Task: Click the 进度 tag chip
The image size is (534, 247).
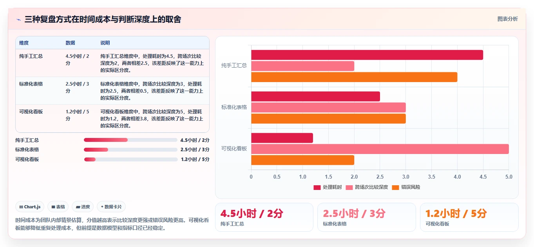Action: [83, 207]
